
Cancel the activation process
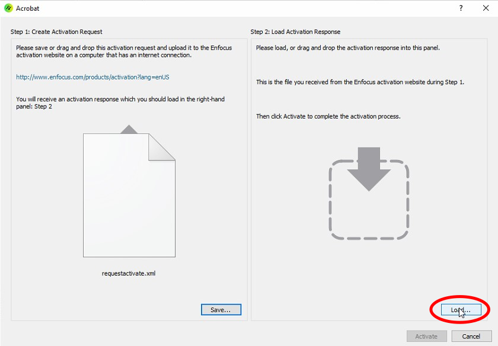[x=471, y=336]
